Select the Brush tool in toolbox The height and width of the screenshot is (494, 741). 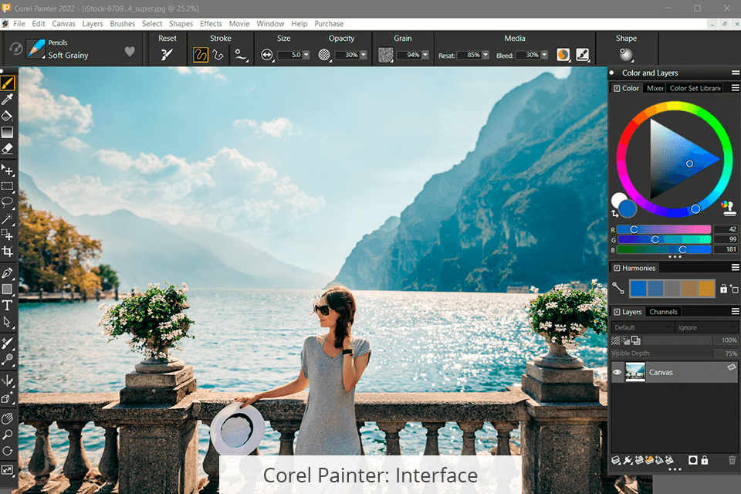(x=8, y=83)
